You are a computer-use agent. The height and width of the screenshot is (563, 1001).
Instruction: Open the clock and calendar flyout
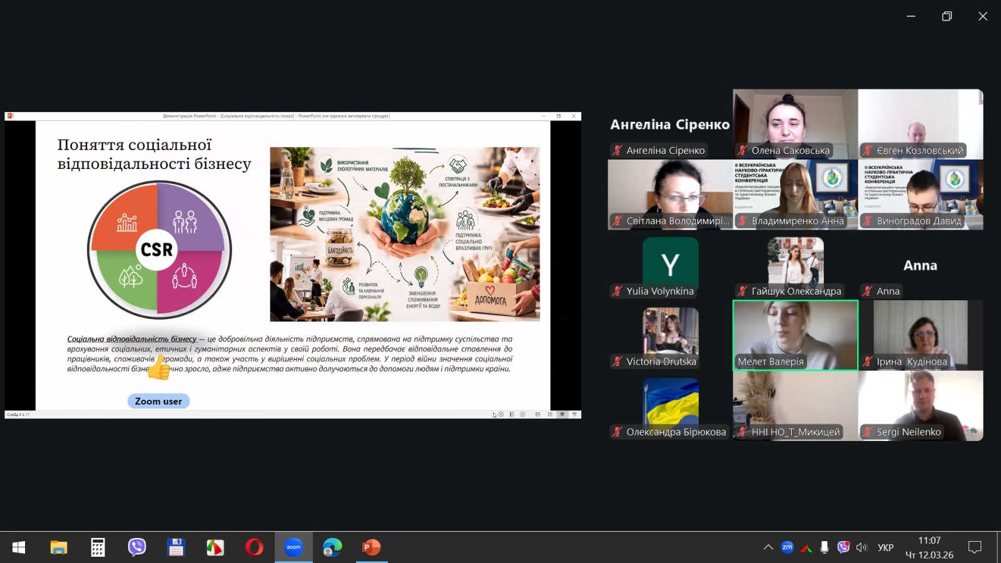(929, 547)
